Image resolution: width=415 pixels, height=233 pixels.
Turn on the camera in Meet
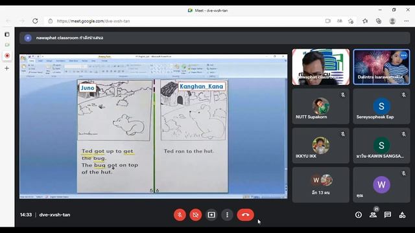coord(196,215)
